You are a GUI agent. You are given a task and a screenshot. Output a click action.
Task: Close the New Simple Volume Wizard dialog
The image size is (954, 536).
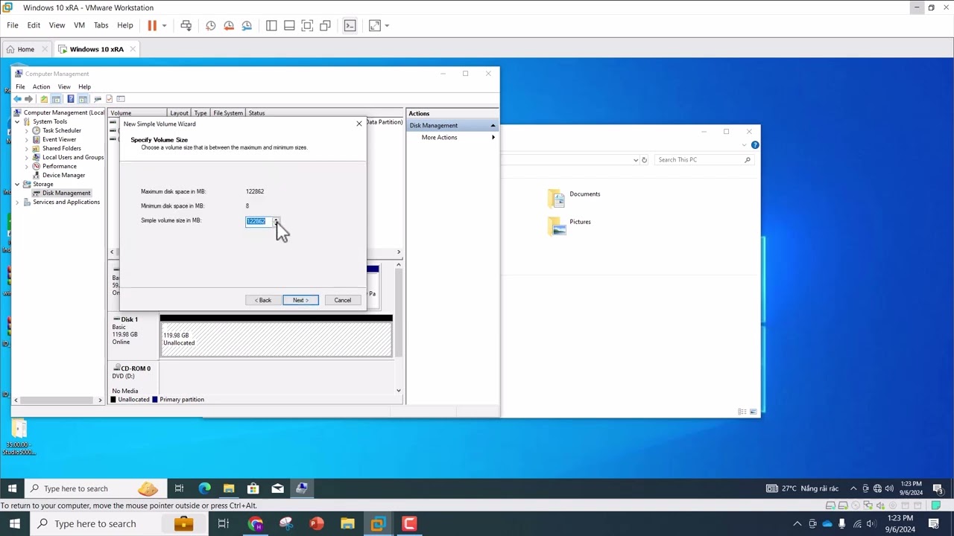pos(359,124)
